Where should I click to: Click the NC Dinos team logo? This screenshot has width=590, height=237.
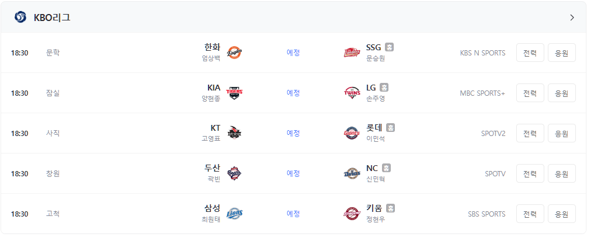[x=352, y=173]
